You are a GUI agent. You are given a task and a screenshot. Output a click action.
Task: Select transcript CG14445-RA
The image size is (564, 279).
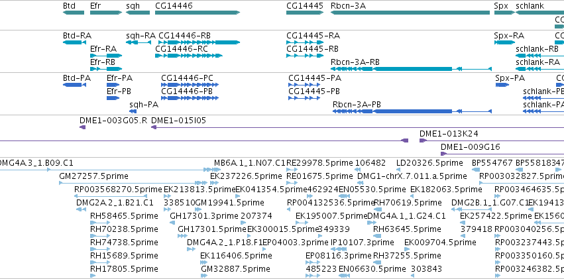click(305, 42)
